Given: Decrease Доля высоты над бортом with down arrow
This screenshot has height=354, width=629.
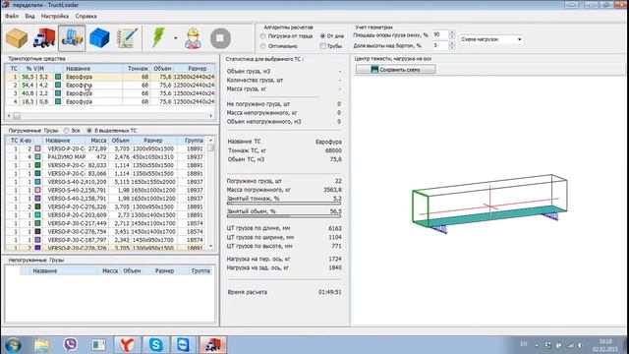Looking at the screenshot, I should coord(452,48).
